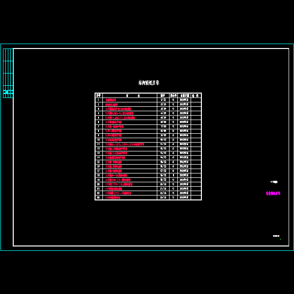The width and height of the screenshot is (294, 294).
Task: Click the cyan binding strip on left edge
Action: 8,73
